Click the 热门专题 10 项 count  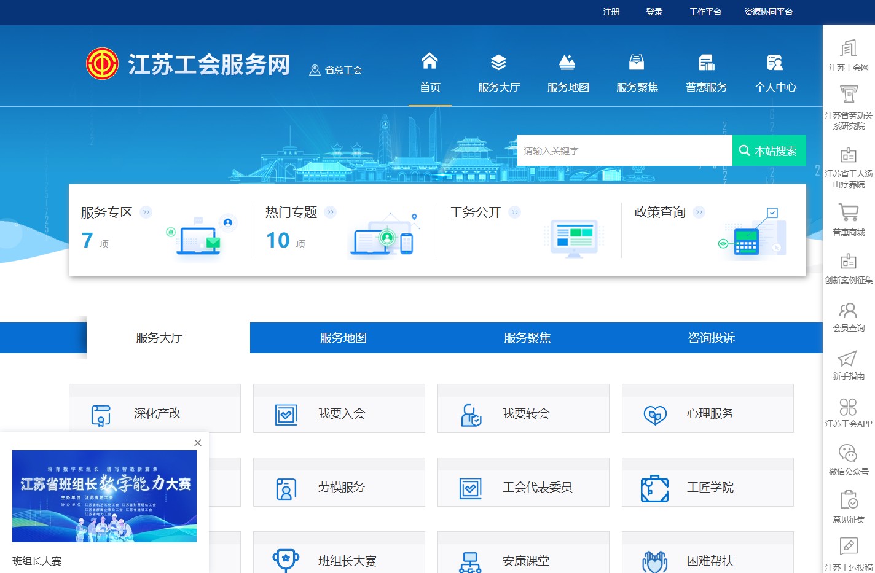286,241
